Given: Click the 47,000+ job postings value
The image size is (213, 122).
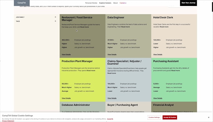Looking at the screenshot, I should point(111,40).
